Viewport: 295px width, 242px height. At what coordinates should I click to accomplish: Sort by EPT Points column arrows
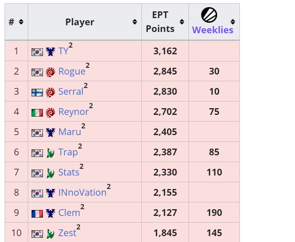pos(182,22)
